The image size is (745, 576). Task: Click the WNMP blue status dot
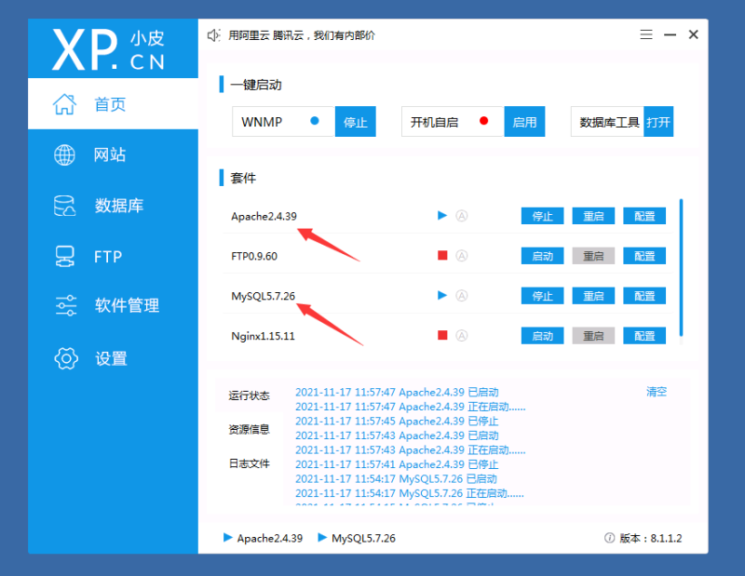click(x=315, y=121)
